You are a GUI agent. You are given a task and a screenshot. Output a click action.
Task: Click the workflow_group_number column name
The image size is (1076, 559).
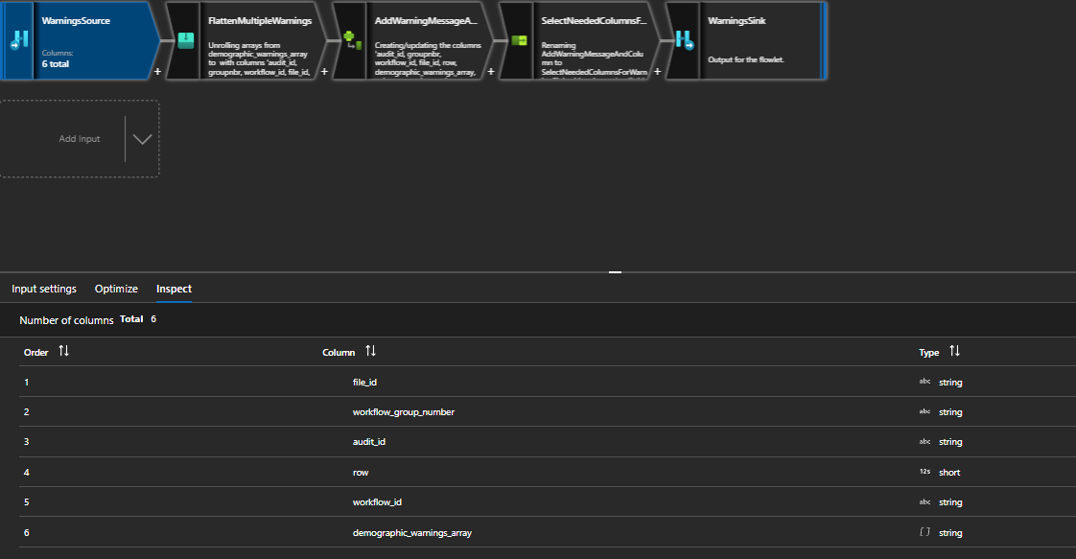click(404, 412)
